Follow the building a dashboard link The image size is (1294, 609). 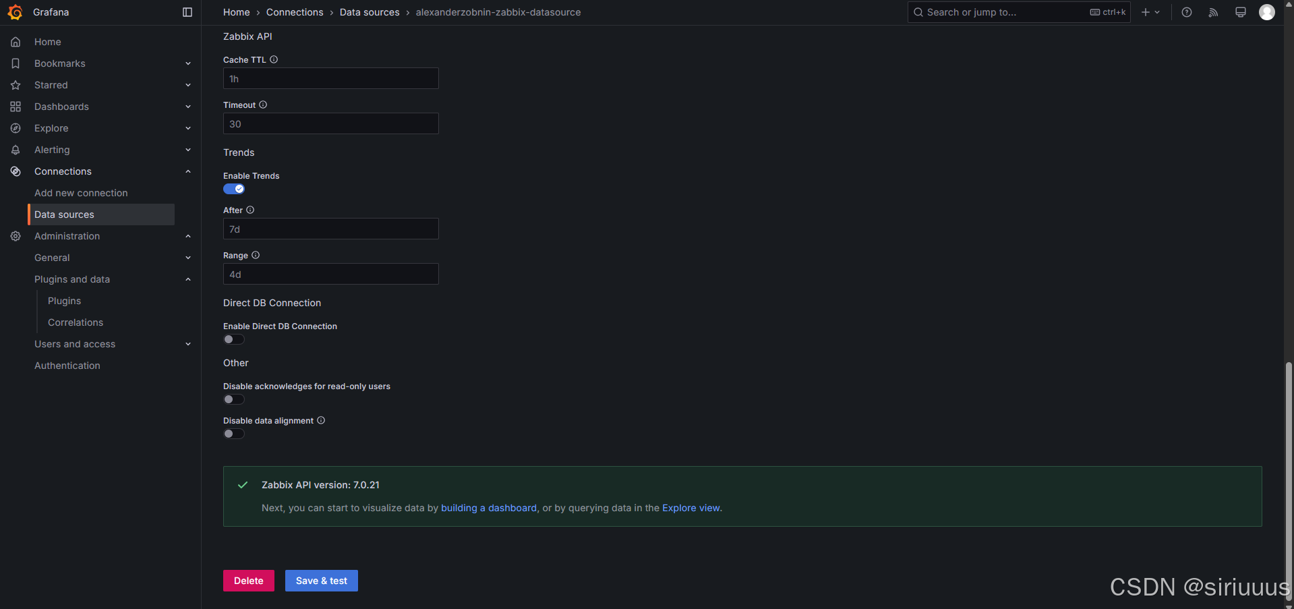click(x=489, y=508)
